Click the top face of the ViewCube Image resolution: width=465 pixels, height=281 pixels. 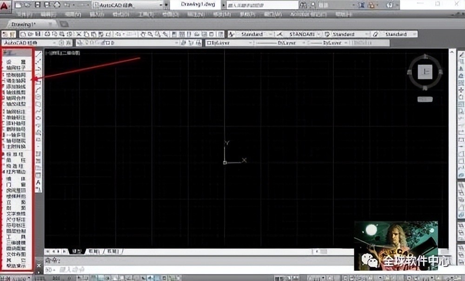425,72
